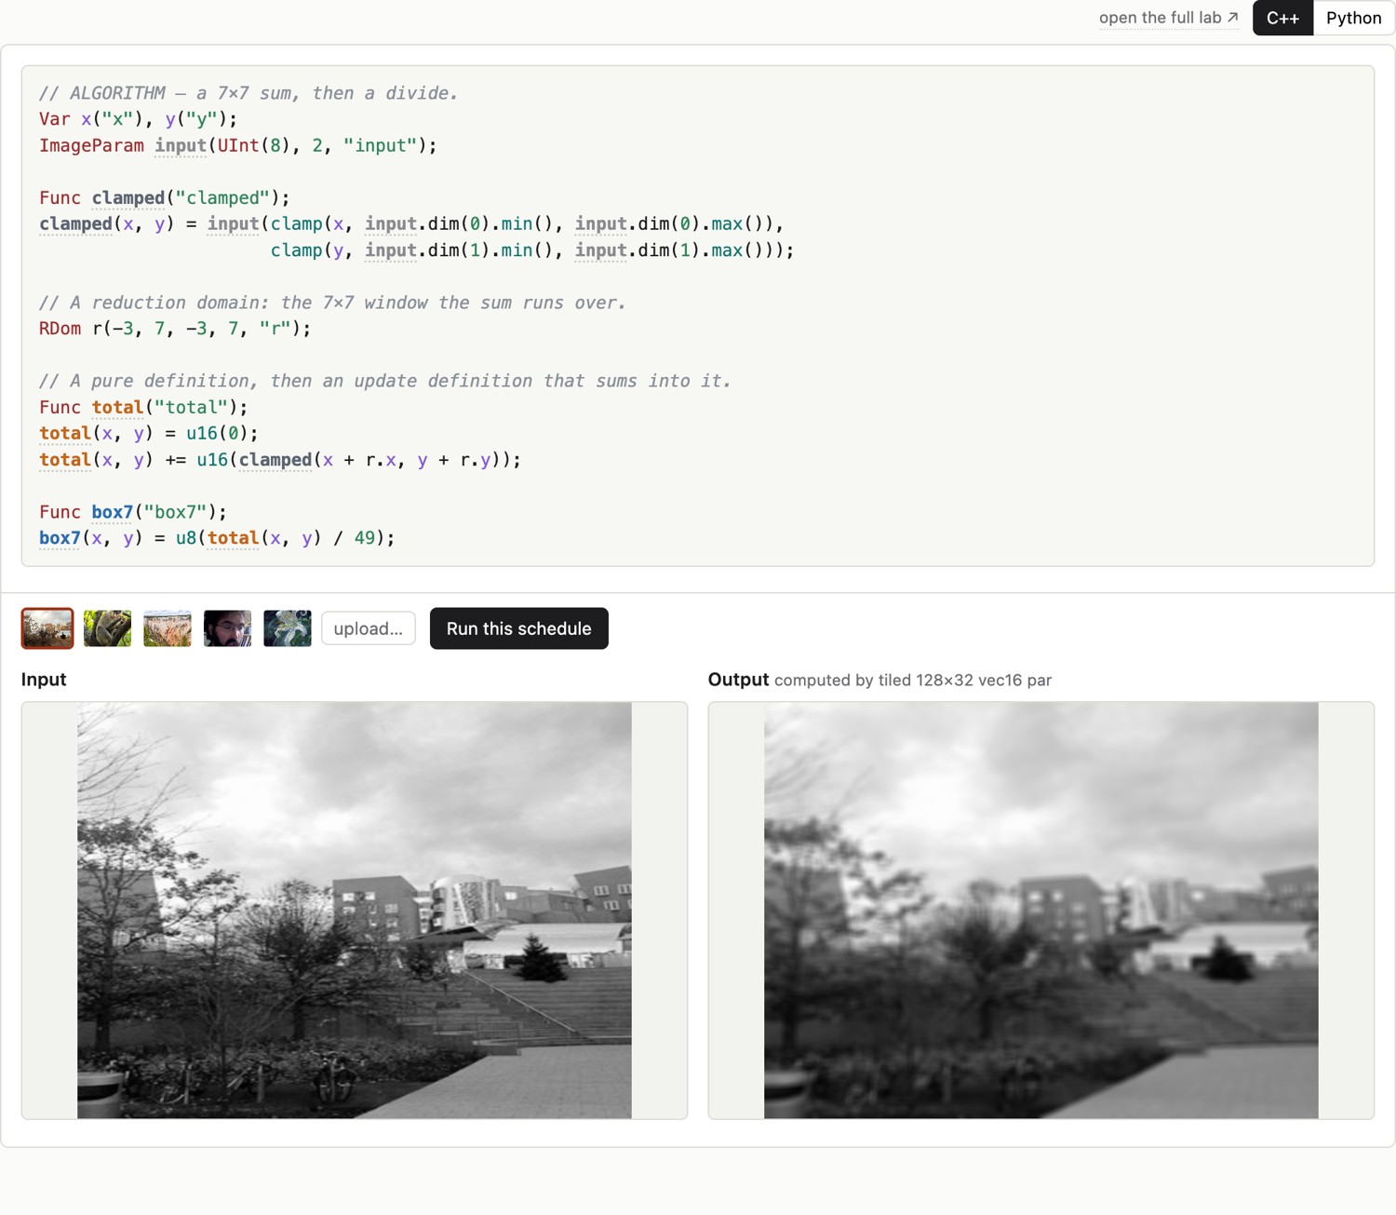The image size is (1396, 1215).
Task: Select the campus buildings sample thumbnail
Action: point(47,628)
